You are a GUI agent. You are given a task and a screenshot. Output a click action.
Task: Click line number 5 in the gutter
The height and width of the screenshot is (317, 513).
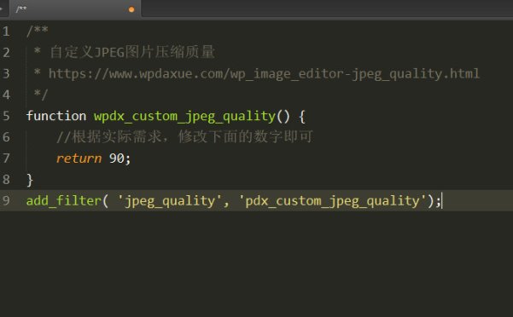coord(6,116)
